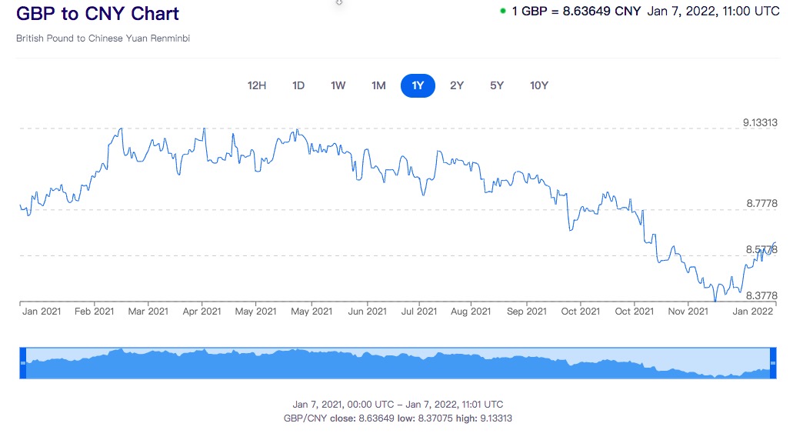The image size is (803, 440).
Task: Show the 1W time range
Action: pyautogui.click(x=338, y=85)
